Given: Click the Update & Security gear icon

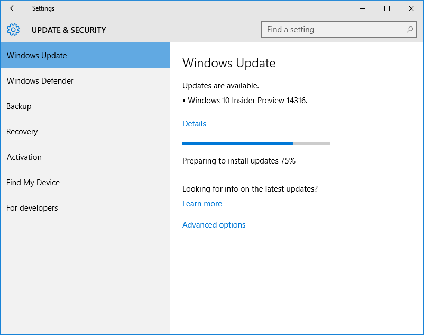Looking at the screenshot, I should [13, 30].
